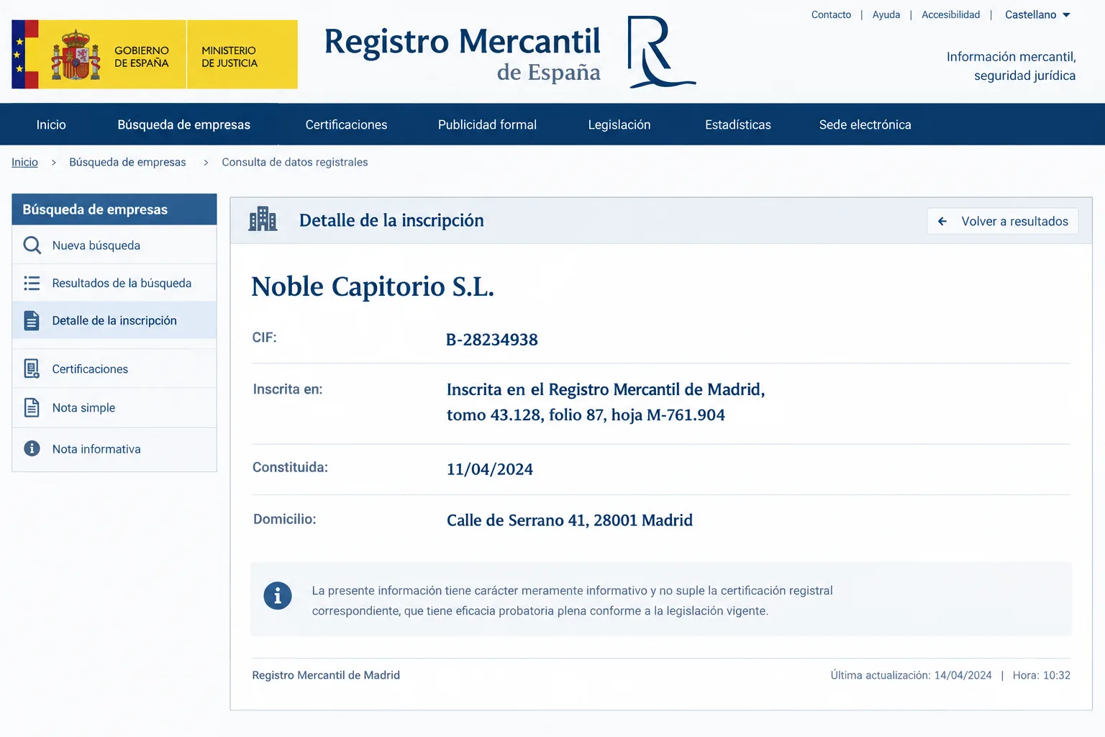The height and width of the screenshot is (737, 1105).
Task: Go to Sede electrónica
Action: pyautogui.click(x=865, y=125)
